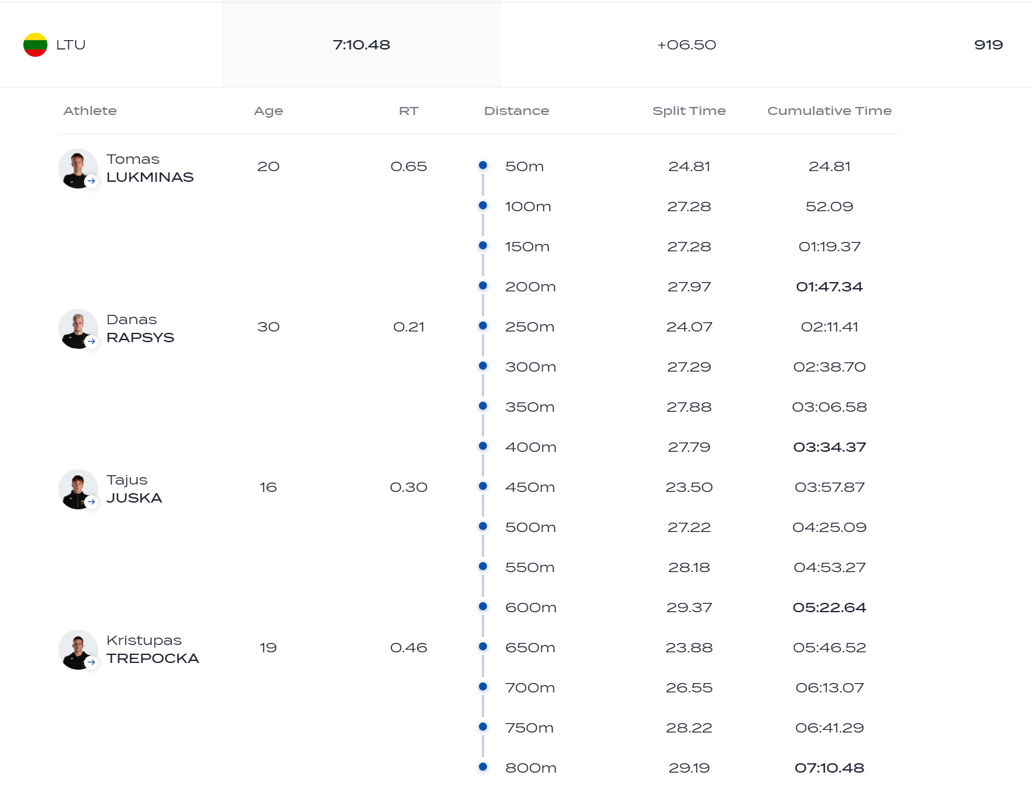Select the 600m timeline dot
This screenshot has height=792, width=1032.
tap(483, 606)
